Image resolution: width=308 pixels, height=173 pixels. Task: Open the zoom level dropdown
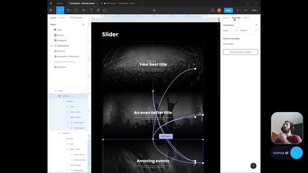pos(255,11)
